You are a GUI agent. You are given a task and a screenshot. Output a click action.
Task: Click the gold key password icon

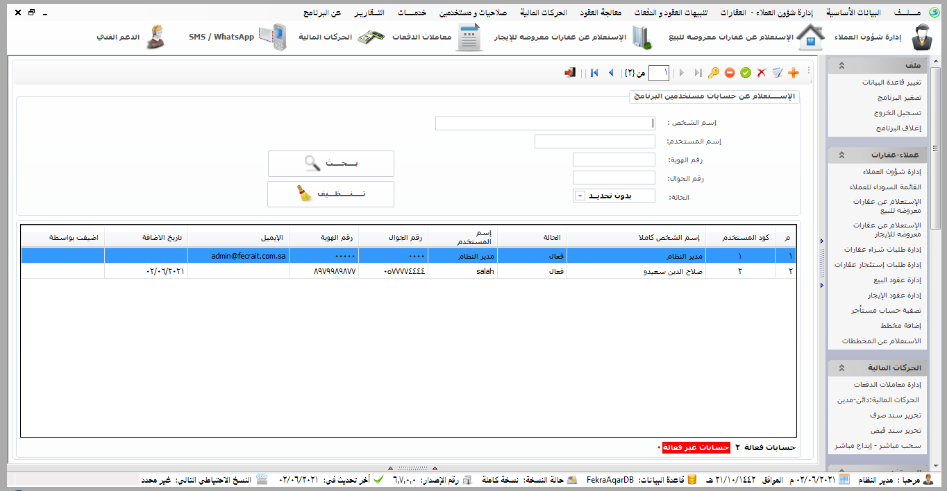[713, 73]
